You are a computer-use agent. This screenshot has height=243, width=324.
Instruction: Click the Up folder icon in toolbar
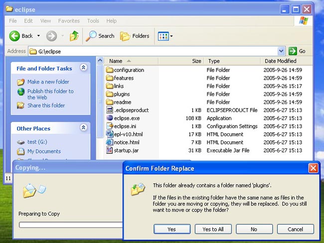click(x=74, y=36)
